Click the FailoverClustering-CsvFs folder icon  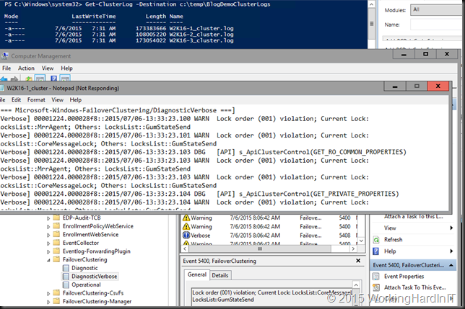click(x=56, y=293)
